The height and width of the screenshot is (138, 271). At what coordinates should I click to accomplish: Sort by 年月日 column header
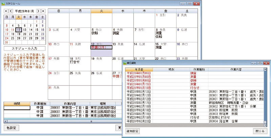(x=139, y=70)
